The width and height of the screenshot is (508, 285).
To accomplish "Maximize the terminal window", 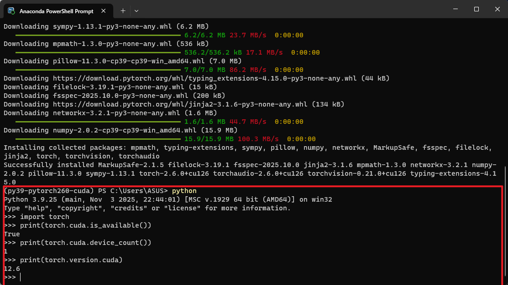I will click(476, 9).
